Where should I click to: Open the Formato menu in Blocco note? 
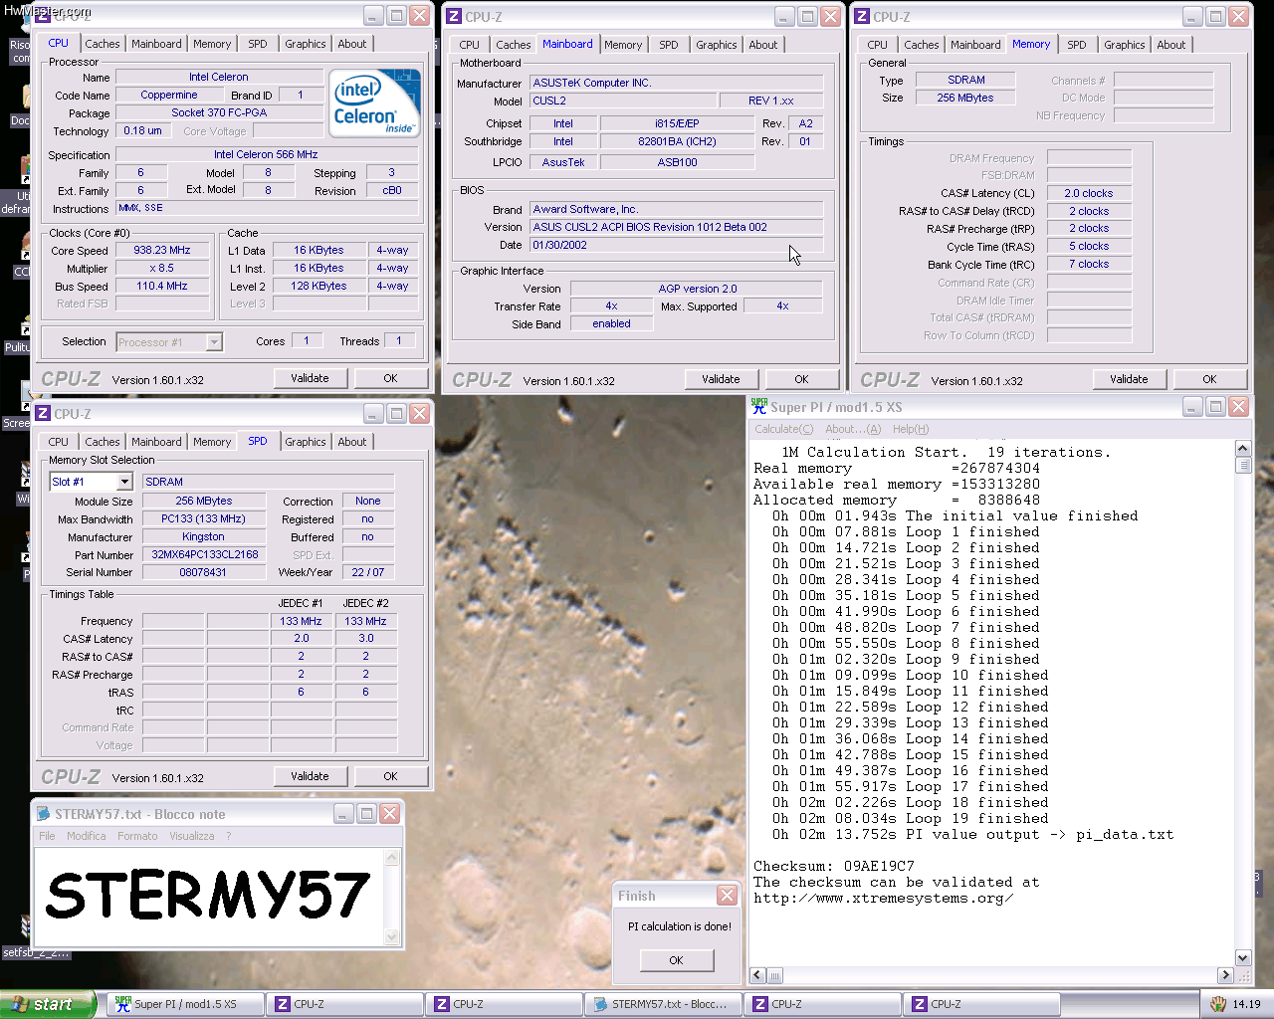click(137, 836)
